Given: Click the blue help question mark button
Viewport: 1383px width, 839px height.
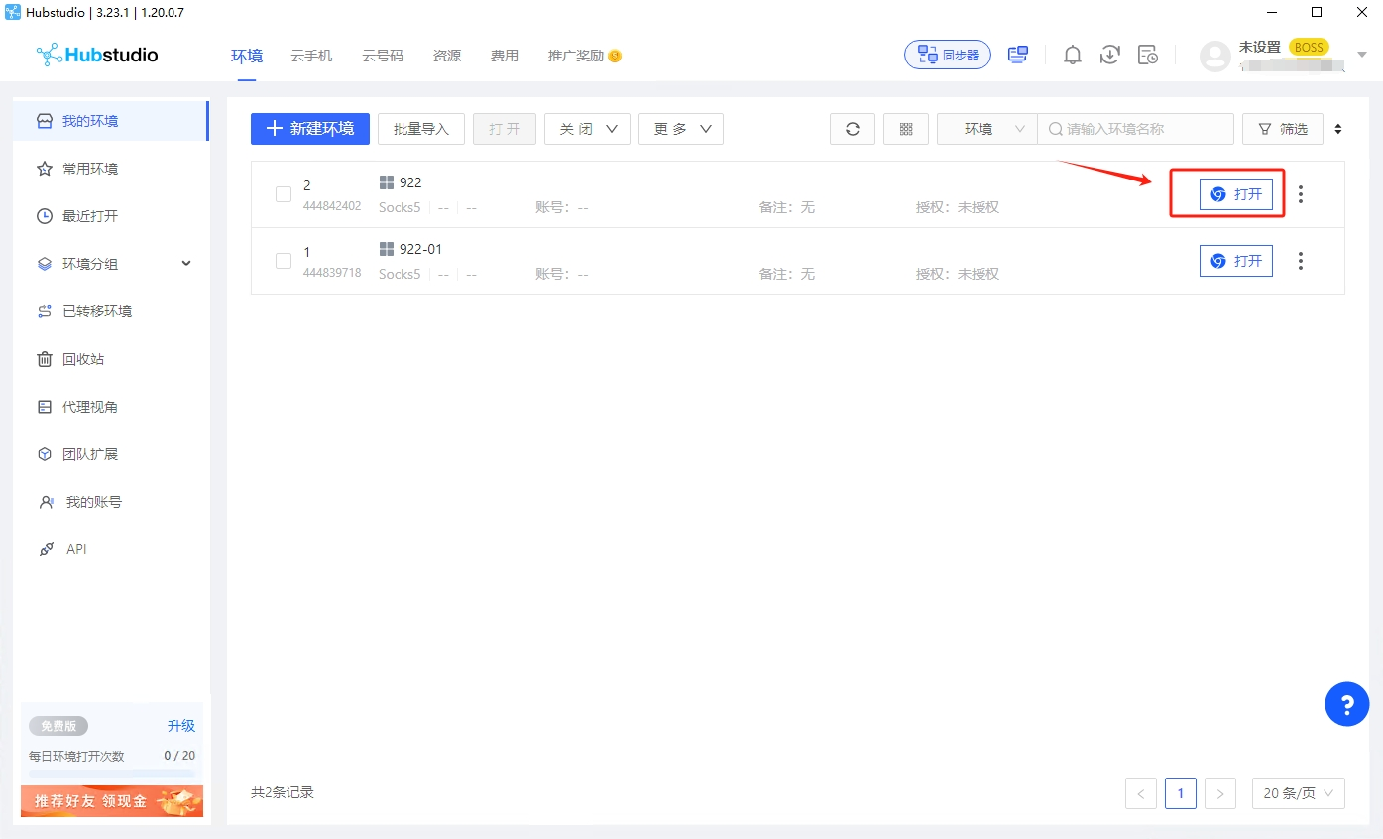Looking at the screenshot, I should pos(1346,705).
